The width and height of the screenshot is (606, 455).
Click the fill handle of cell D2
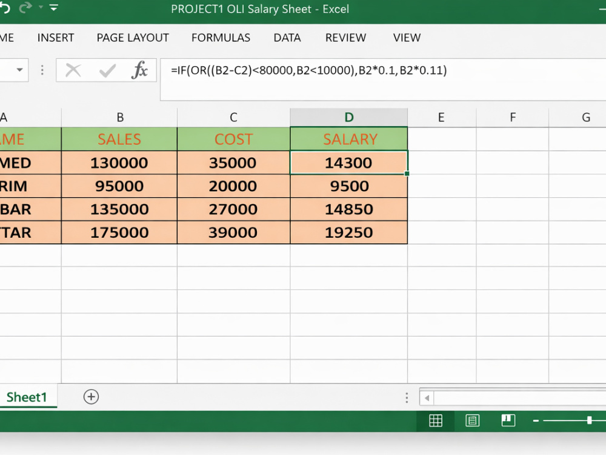coord(407,174)
